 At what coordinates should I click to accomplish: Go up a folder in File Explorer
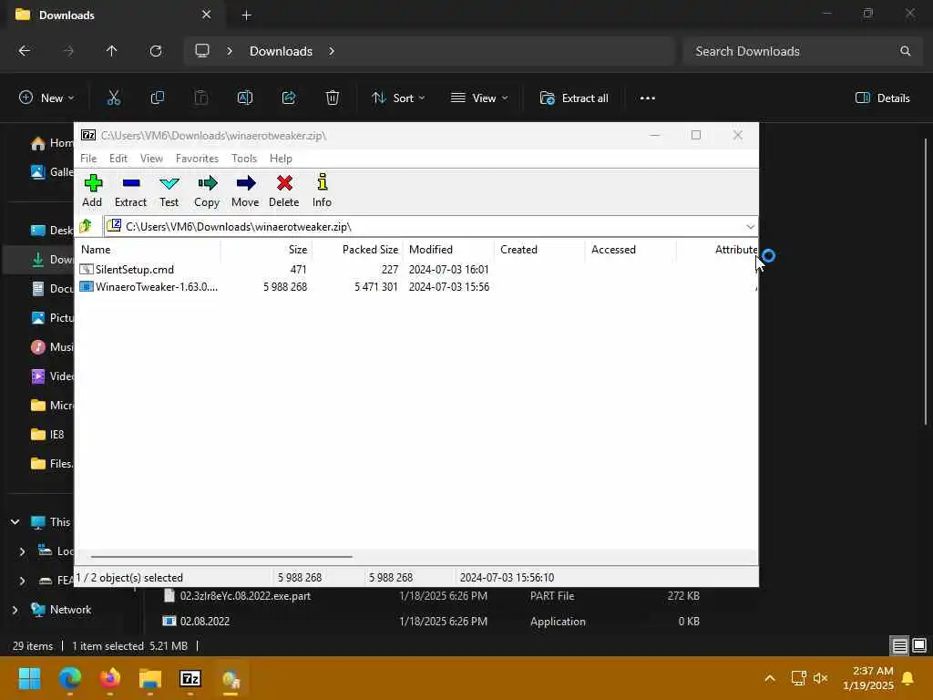click(x=111, y=51)
